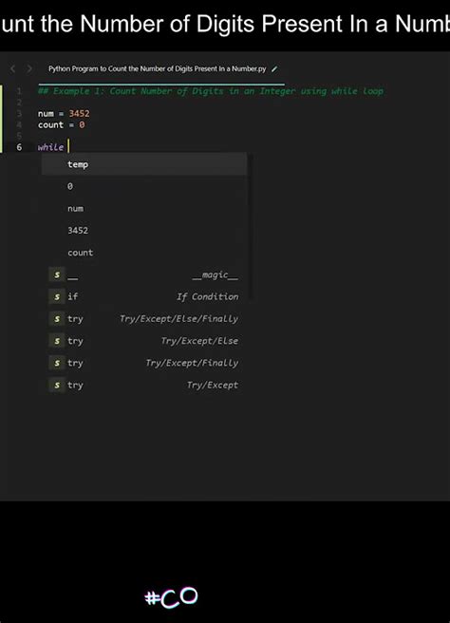The height and width of the screenshot is (623, 450).
Task: Click the autocomplete popup scrollbar
Action: pos(251,228)
